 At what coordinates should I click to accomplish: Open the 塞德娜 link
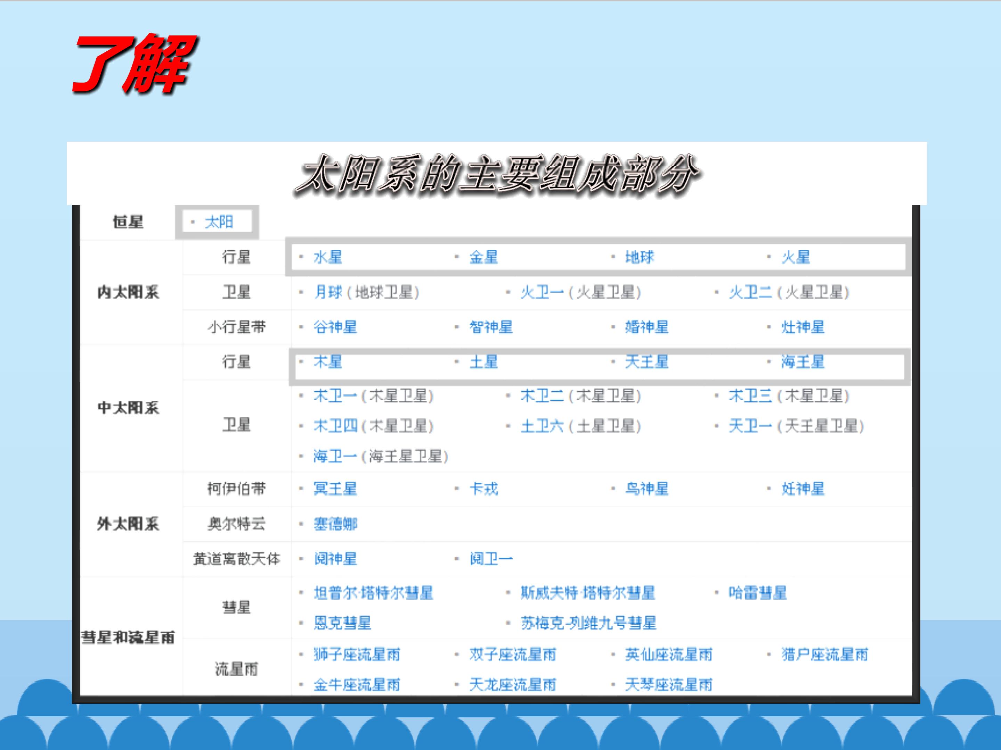tap(335, 524)
